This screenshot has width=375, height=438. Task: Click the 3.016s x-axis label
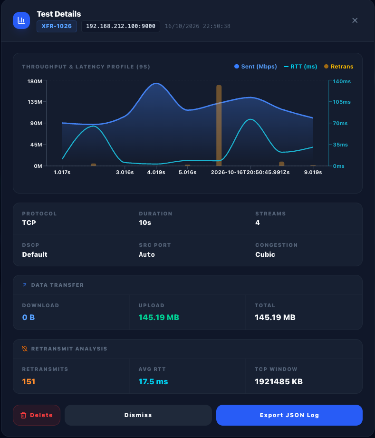pyautogui.click(x=125, y=172)
